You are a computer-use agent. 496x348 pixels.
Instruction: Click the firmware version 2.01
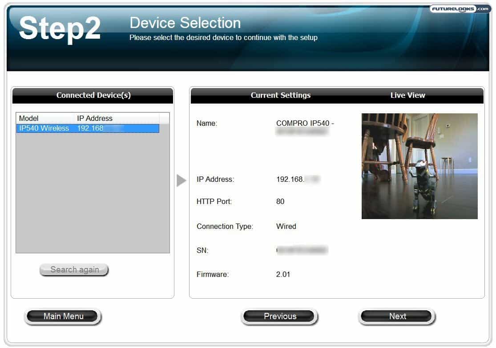(x=283, y=274)
